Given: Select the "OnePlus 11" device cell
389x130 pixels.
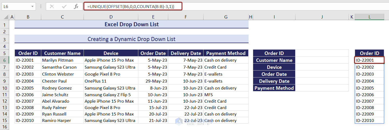Looking at the screenshot, I should (111, 81).
